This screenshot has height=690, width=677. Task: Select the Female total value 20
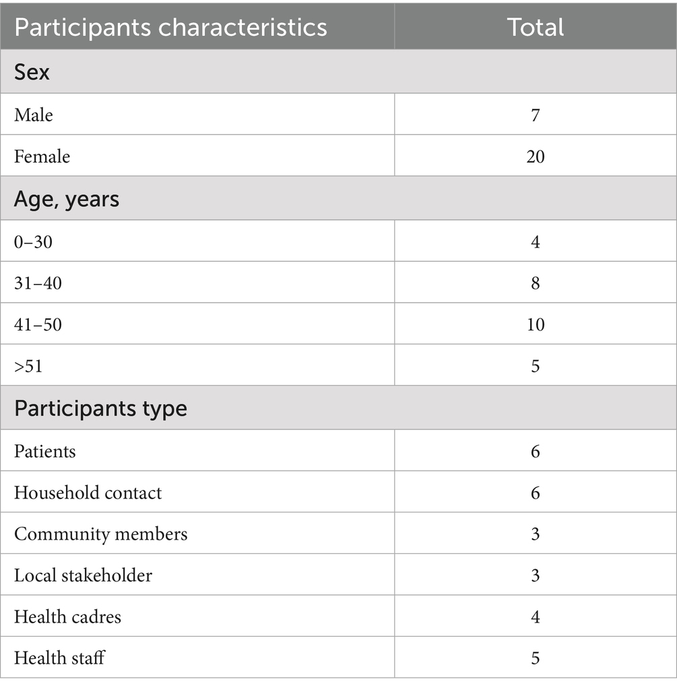(536, 156)
